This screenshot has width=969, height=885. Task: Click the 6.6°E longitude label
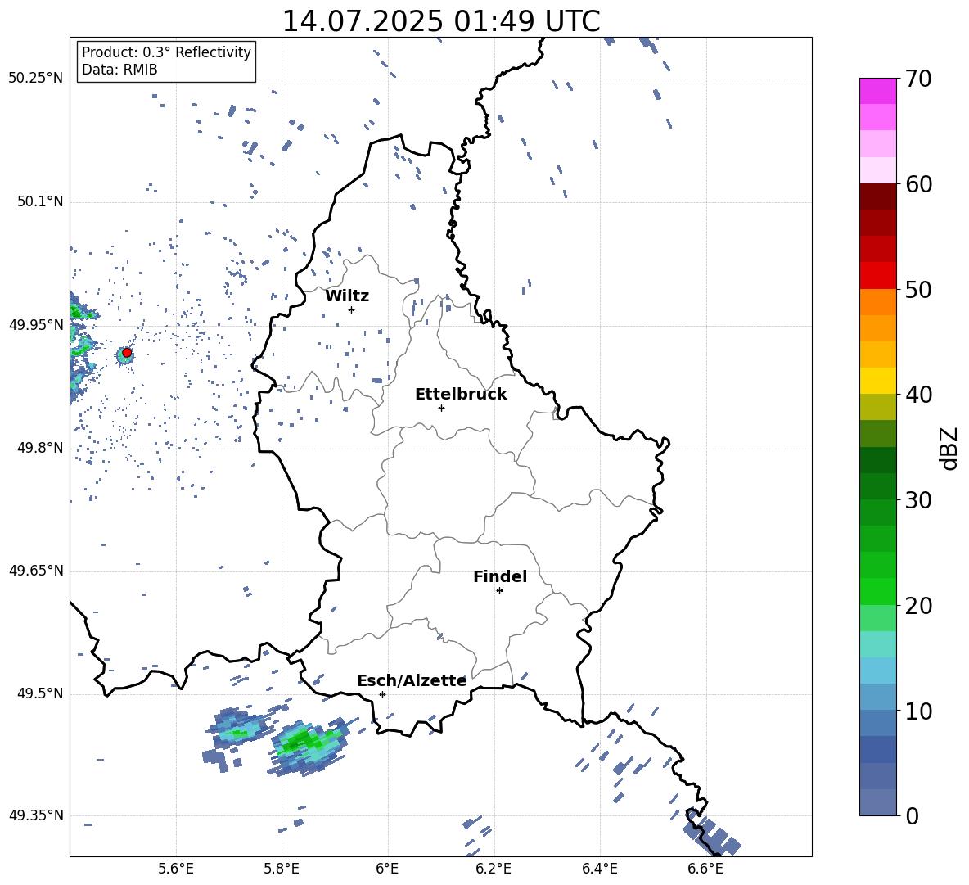705,869
